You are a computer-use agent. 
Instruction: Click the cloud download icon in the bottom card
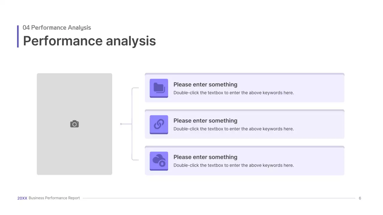(x=159, y=161)
